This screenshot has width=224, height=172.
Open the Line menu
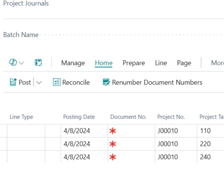tap(161, 63)
